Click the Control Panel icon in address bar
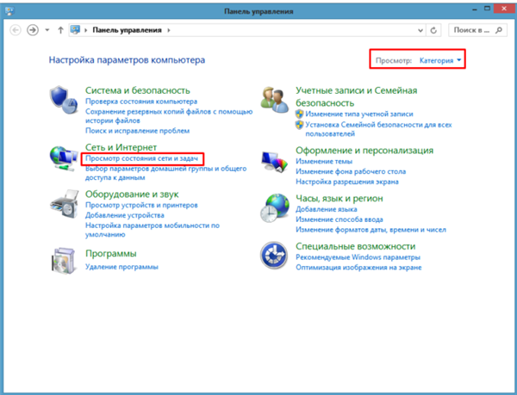This screenshot has width=517, height=395. click(x=76, y=30)
